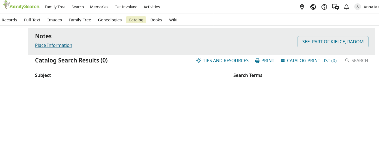Open the Wiki section
The image size is (379, 161).
[x=173, y=20]
